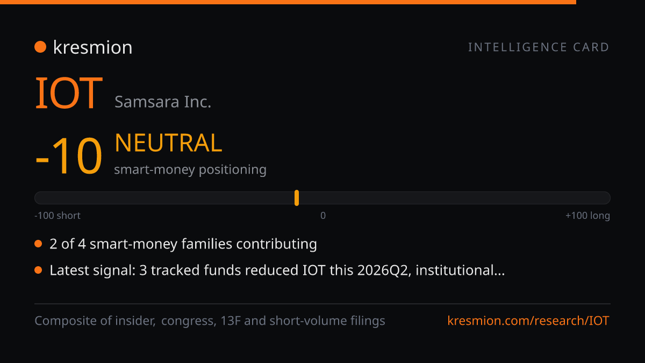
Task: Click the INTELLIGENCE CARD label
Action: tap(539, 47)
